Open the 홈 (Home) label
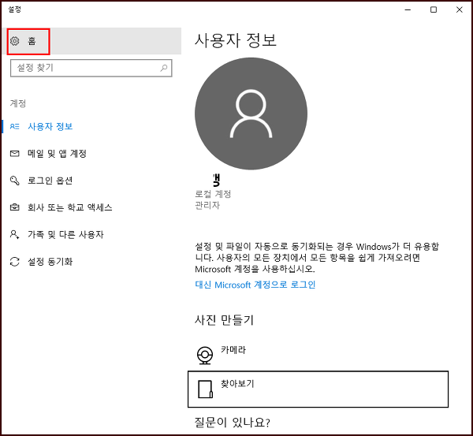 [32, 41]
